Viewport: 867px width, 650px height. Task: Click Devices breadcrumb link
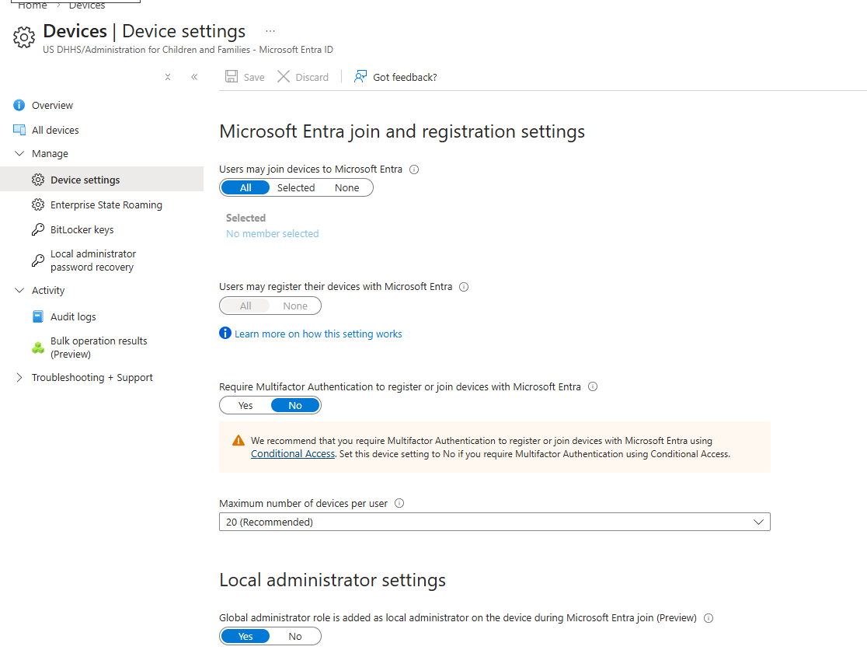(x=87, y=5)
